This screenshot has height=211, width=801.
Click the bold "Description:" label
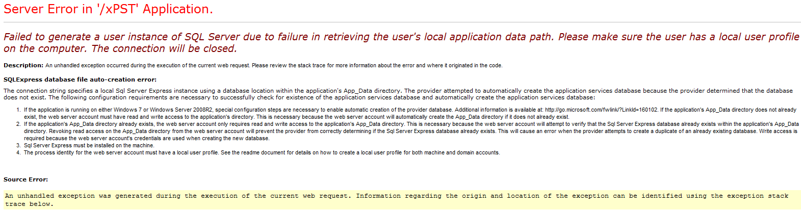(x=23, y=65)
